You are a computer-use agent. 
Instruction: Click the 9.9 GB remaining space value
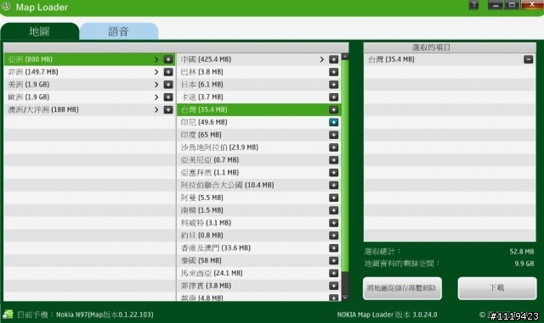524,264
